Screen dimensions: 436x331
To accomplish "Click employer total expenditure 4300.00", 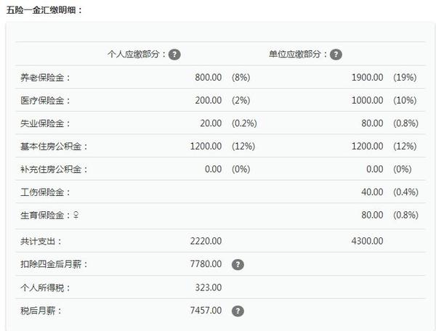I will pyautogui.click(x=367, y=241).
